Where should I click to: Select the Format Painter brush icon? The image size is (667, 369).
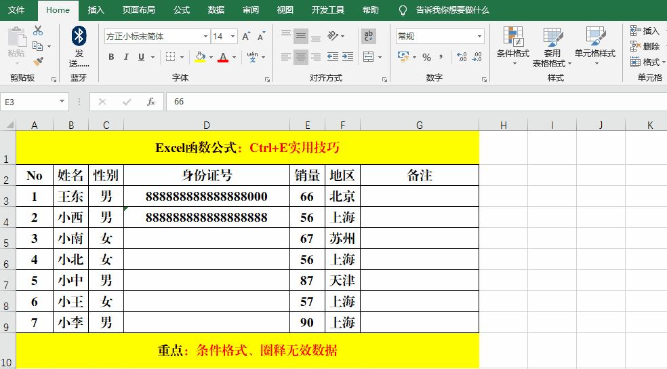(38, 61)
